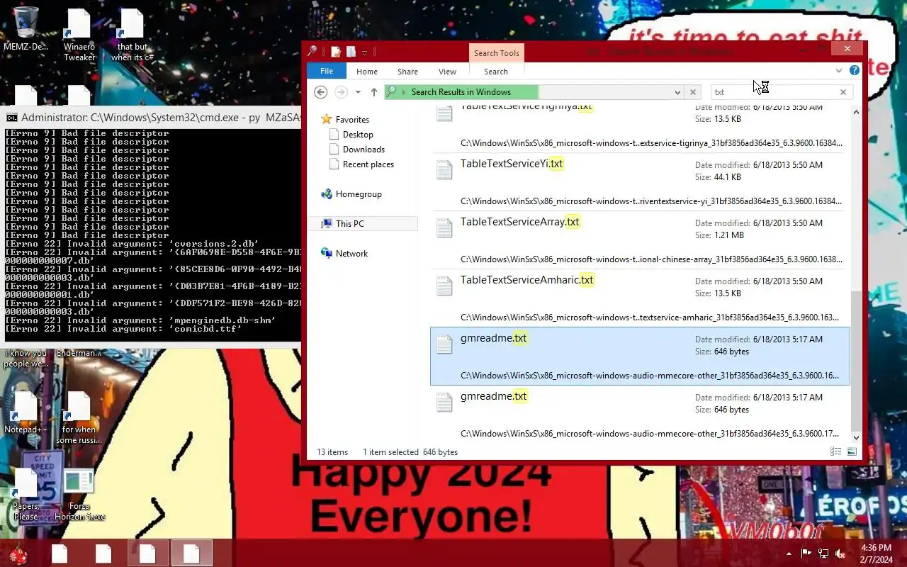Open the View ribbon tab
907x567 pixels.
pyautogui.click(x=447, y=72)
